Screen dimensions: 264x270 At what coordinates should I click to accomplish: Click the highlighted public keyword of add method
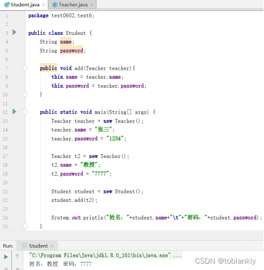(48, 68)
